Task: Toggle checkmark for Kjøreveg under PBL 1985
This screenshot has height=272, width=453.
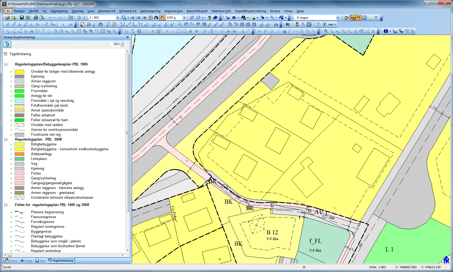Action: click(x=11, y=76)
